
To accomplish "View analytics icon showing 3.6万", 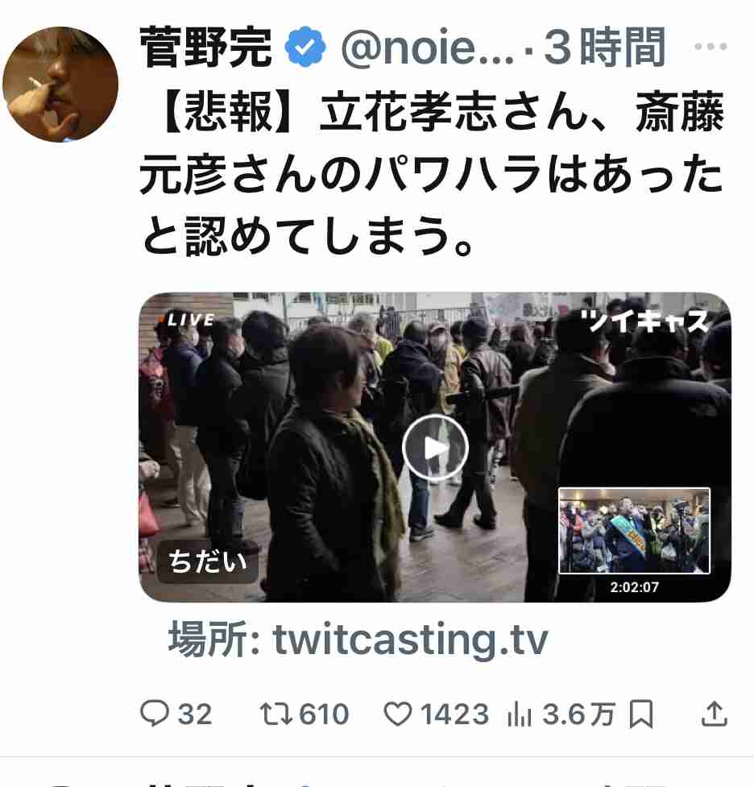I will click(x=519, y=715).
